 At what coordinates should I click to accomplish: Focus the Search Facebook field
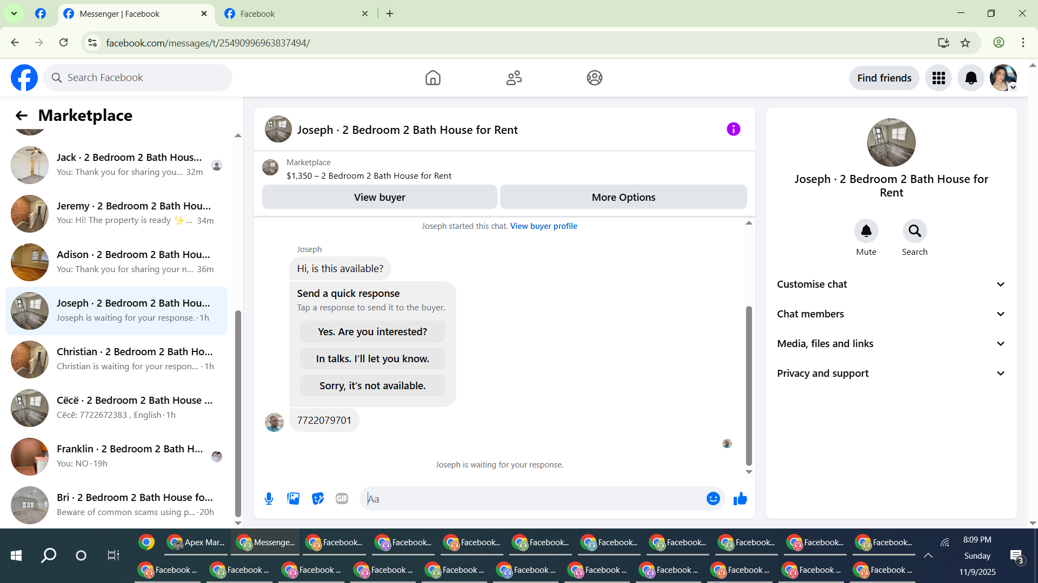click(x=138, y=78)
